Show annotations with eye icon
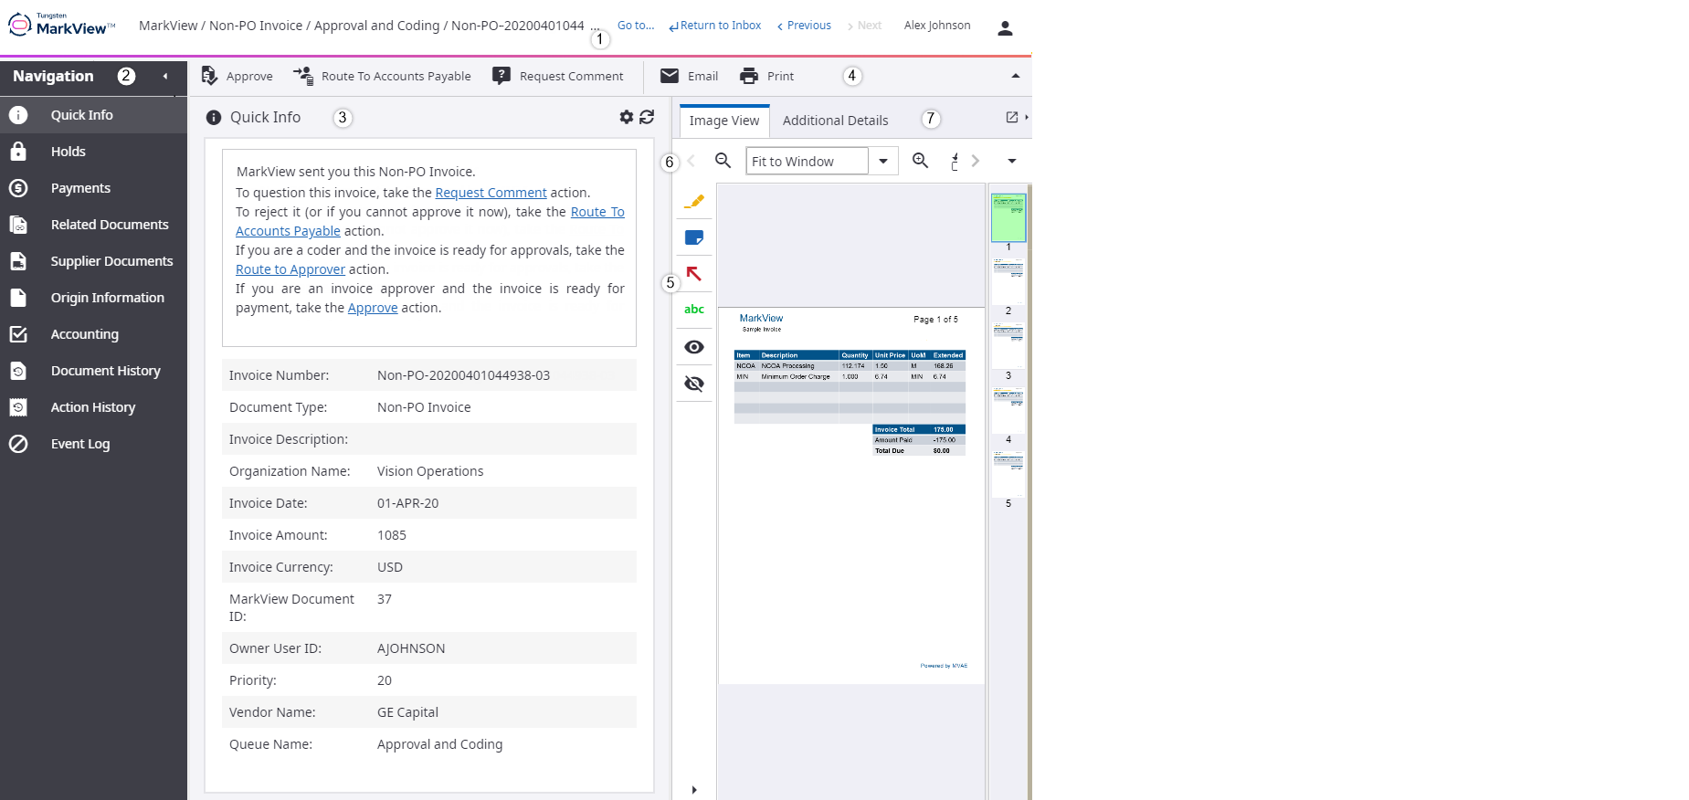Image resolution: width=1689 pixels, height=800 pixels. click(x=694, y=347)
